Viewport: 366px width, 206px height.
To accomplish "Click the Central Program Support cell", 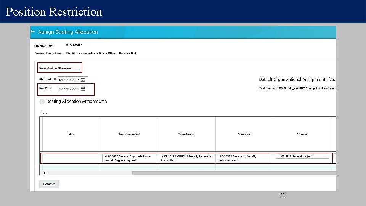I will (129, 158).
